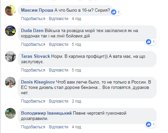The image size is (168, 133).
Task: Open Володимир Іваницький's avatar image
Action: [x=10, y=113]
